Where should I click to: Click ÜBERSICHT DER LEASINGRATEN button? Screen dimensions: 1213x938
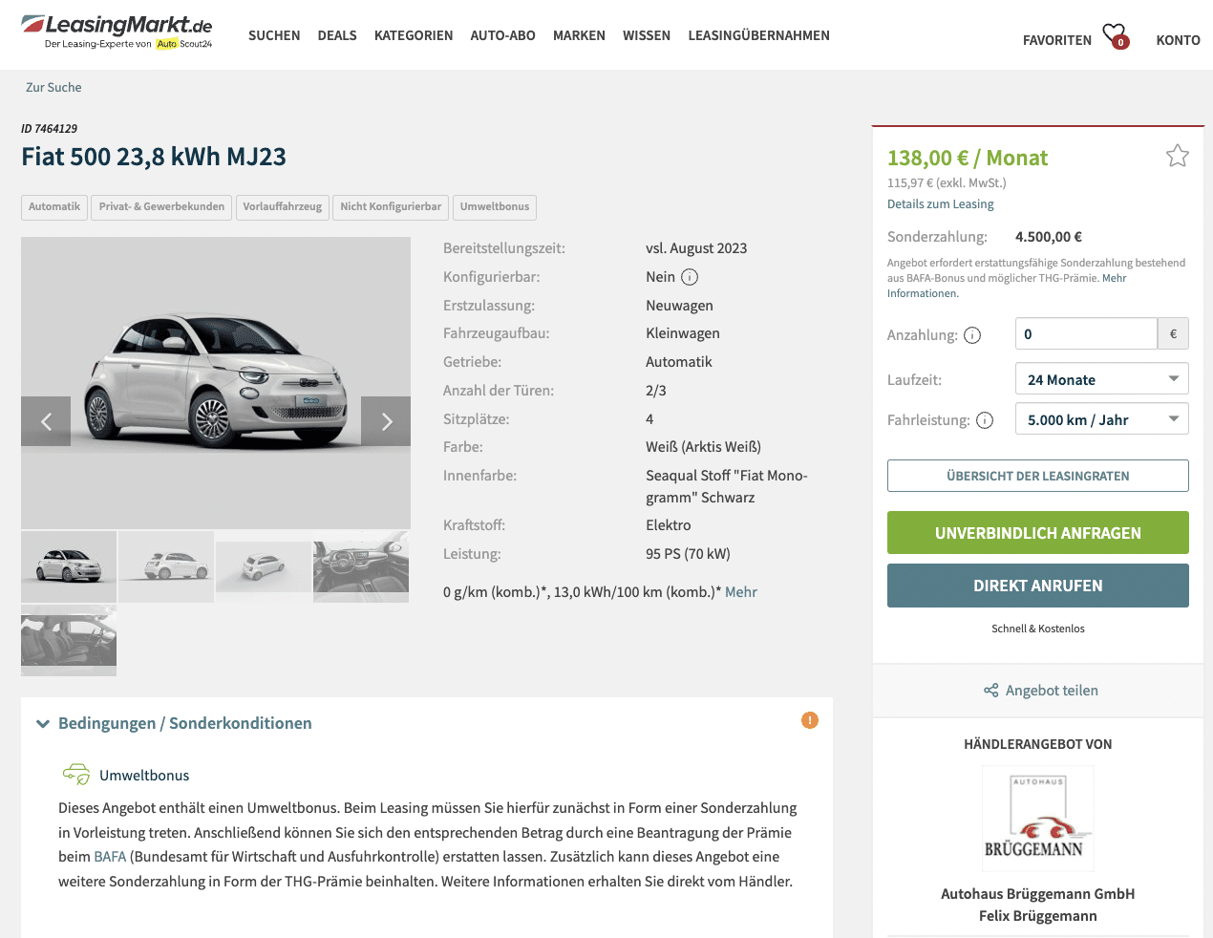[x=1038, y=476]
